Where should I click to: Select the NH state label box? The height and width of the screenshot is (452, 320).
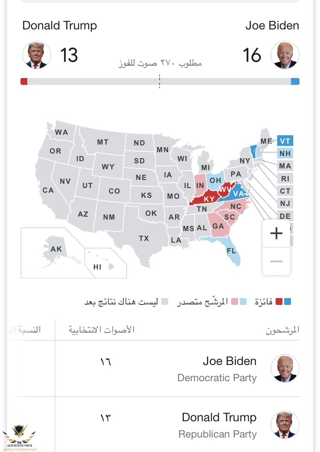285,154
